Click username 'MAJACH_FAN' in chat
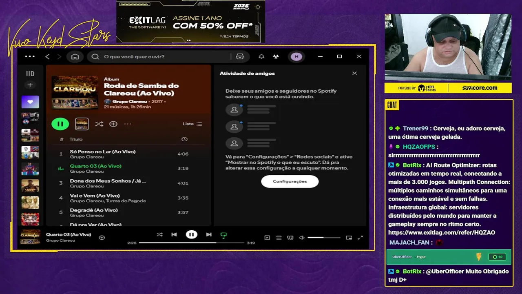Screen dimensions: 522x294 point(409,243)
